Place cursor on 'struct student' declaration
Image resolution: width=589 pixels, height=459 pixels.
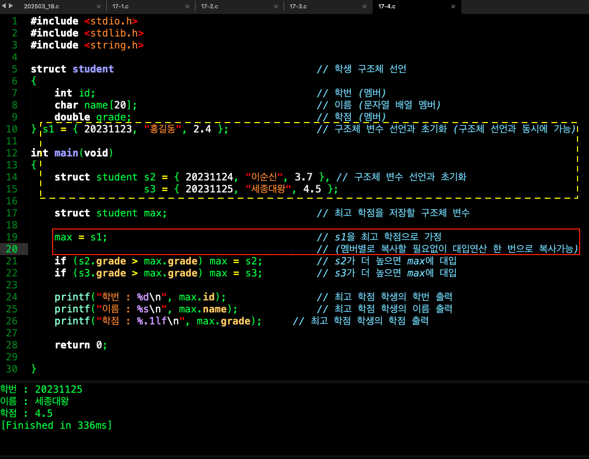click(72, 69)
